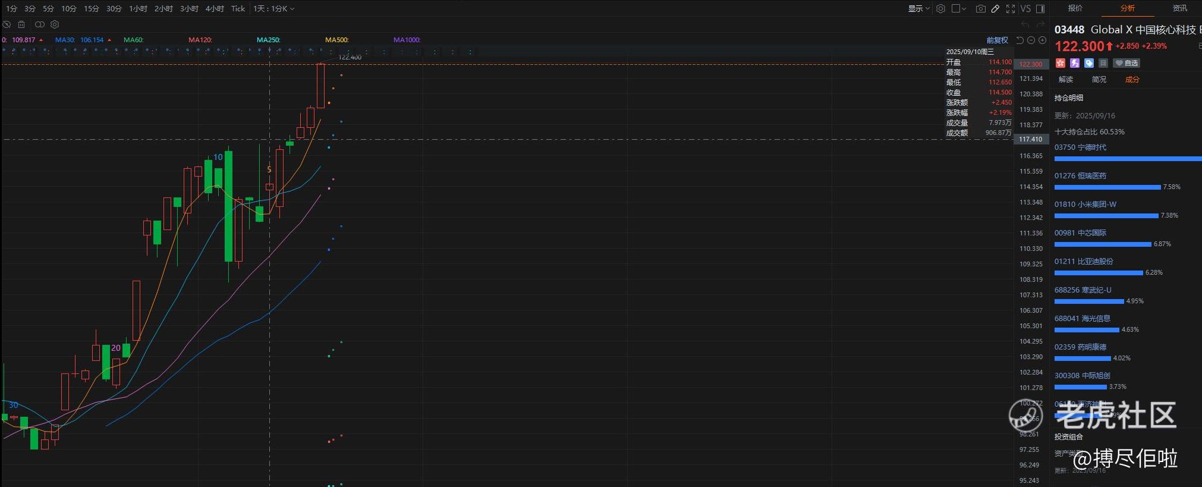Viewport: 1202px width, 487px height.
Task: Select 2小时 timeframe
Action: coord(164,8)
